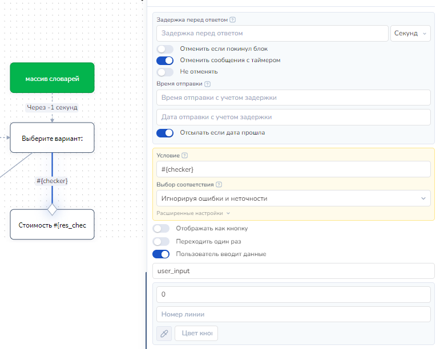The height and width of the screenshot is (349, 440).
Task: Select the 'Выберите вариант:' block
Action: click(52, 138)
